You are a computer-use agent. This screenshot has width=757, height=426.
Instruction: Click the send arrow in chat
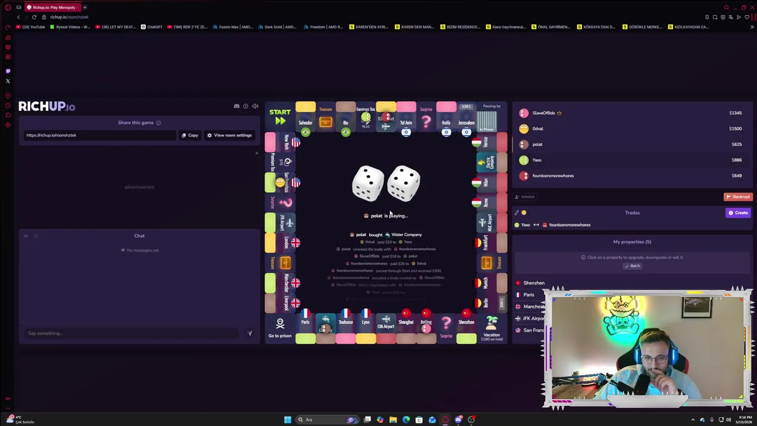tap(250, 333)
